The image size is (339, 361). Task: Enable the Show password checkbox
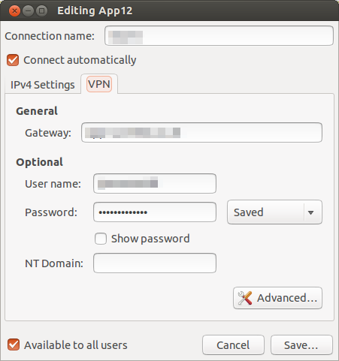tap(101, 239)
